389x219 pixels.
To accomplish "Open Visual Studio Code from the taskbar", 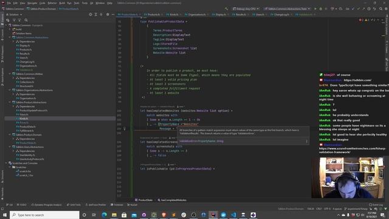I will (233, 215).
